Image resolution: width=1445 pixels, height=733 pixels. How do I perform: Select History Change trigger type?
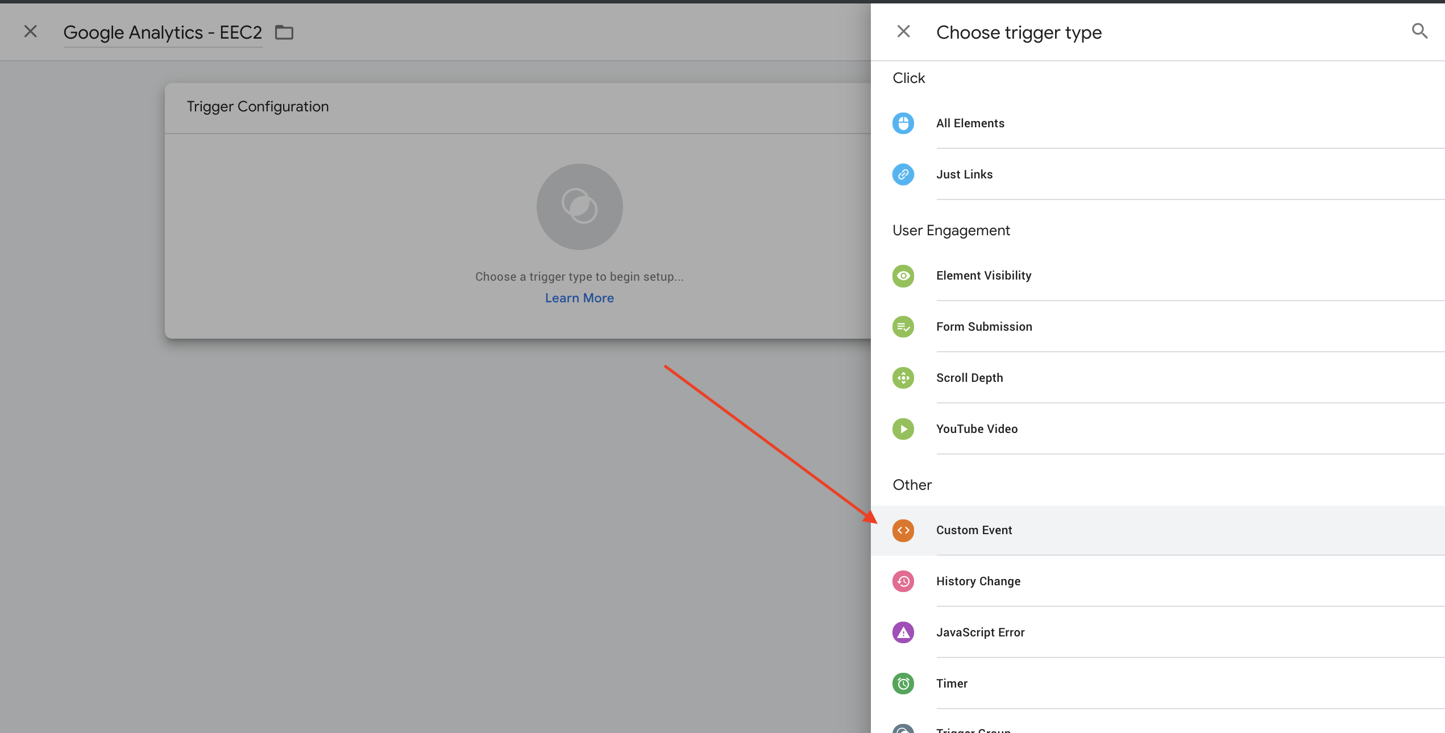pos(1157,581)
